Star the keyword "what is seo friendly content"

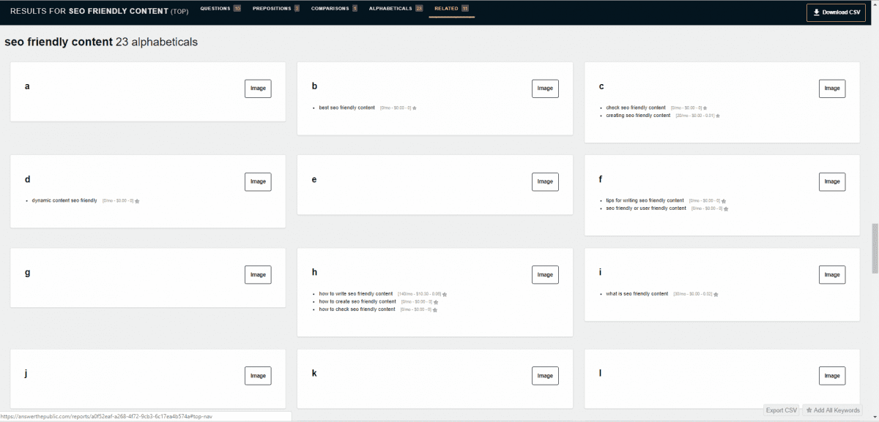click(x=716, y=293)
